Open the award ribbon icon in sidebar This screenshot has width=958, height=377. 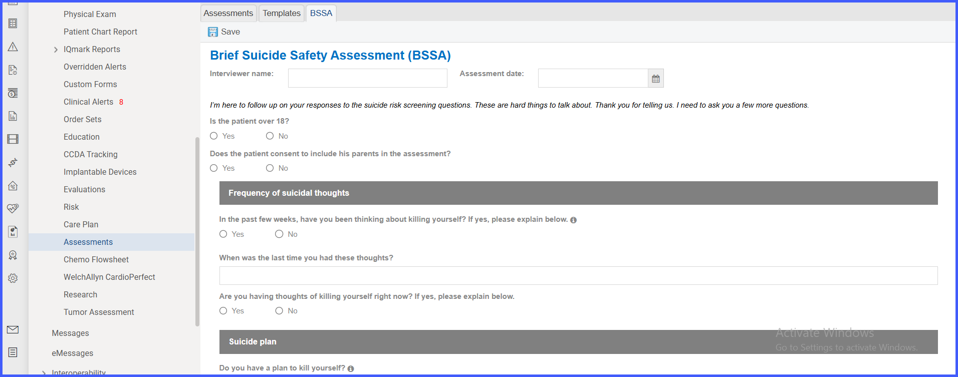pos(13,255)
